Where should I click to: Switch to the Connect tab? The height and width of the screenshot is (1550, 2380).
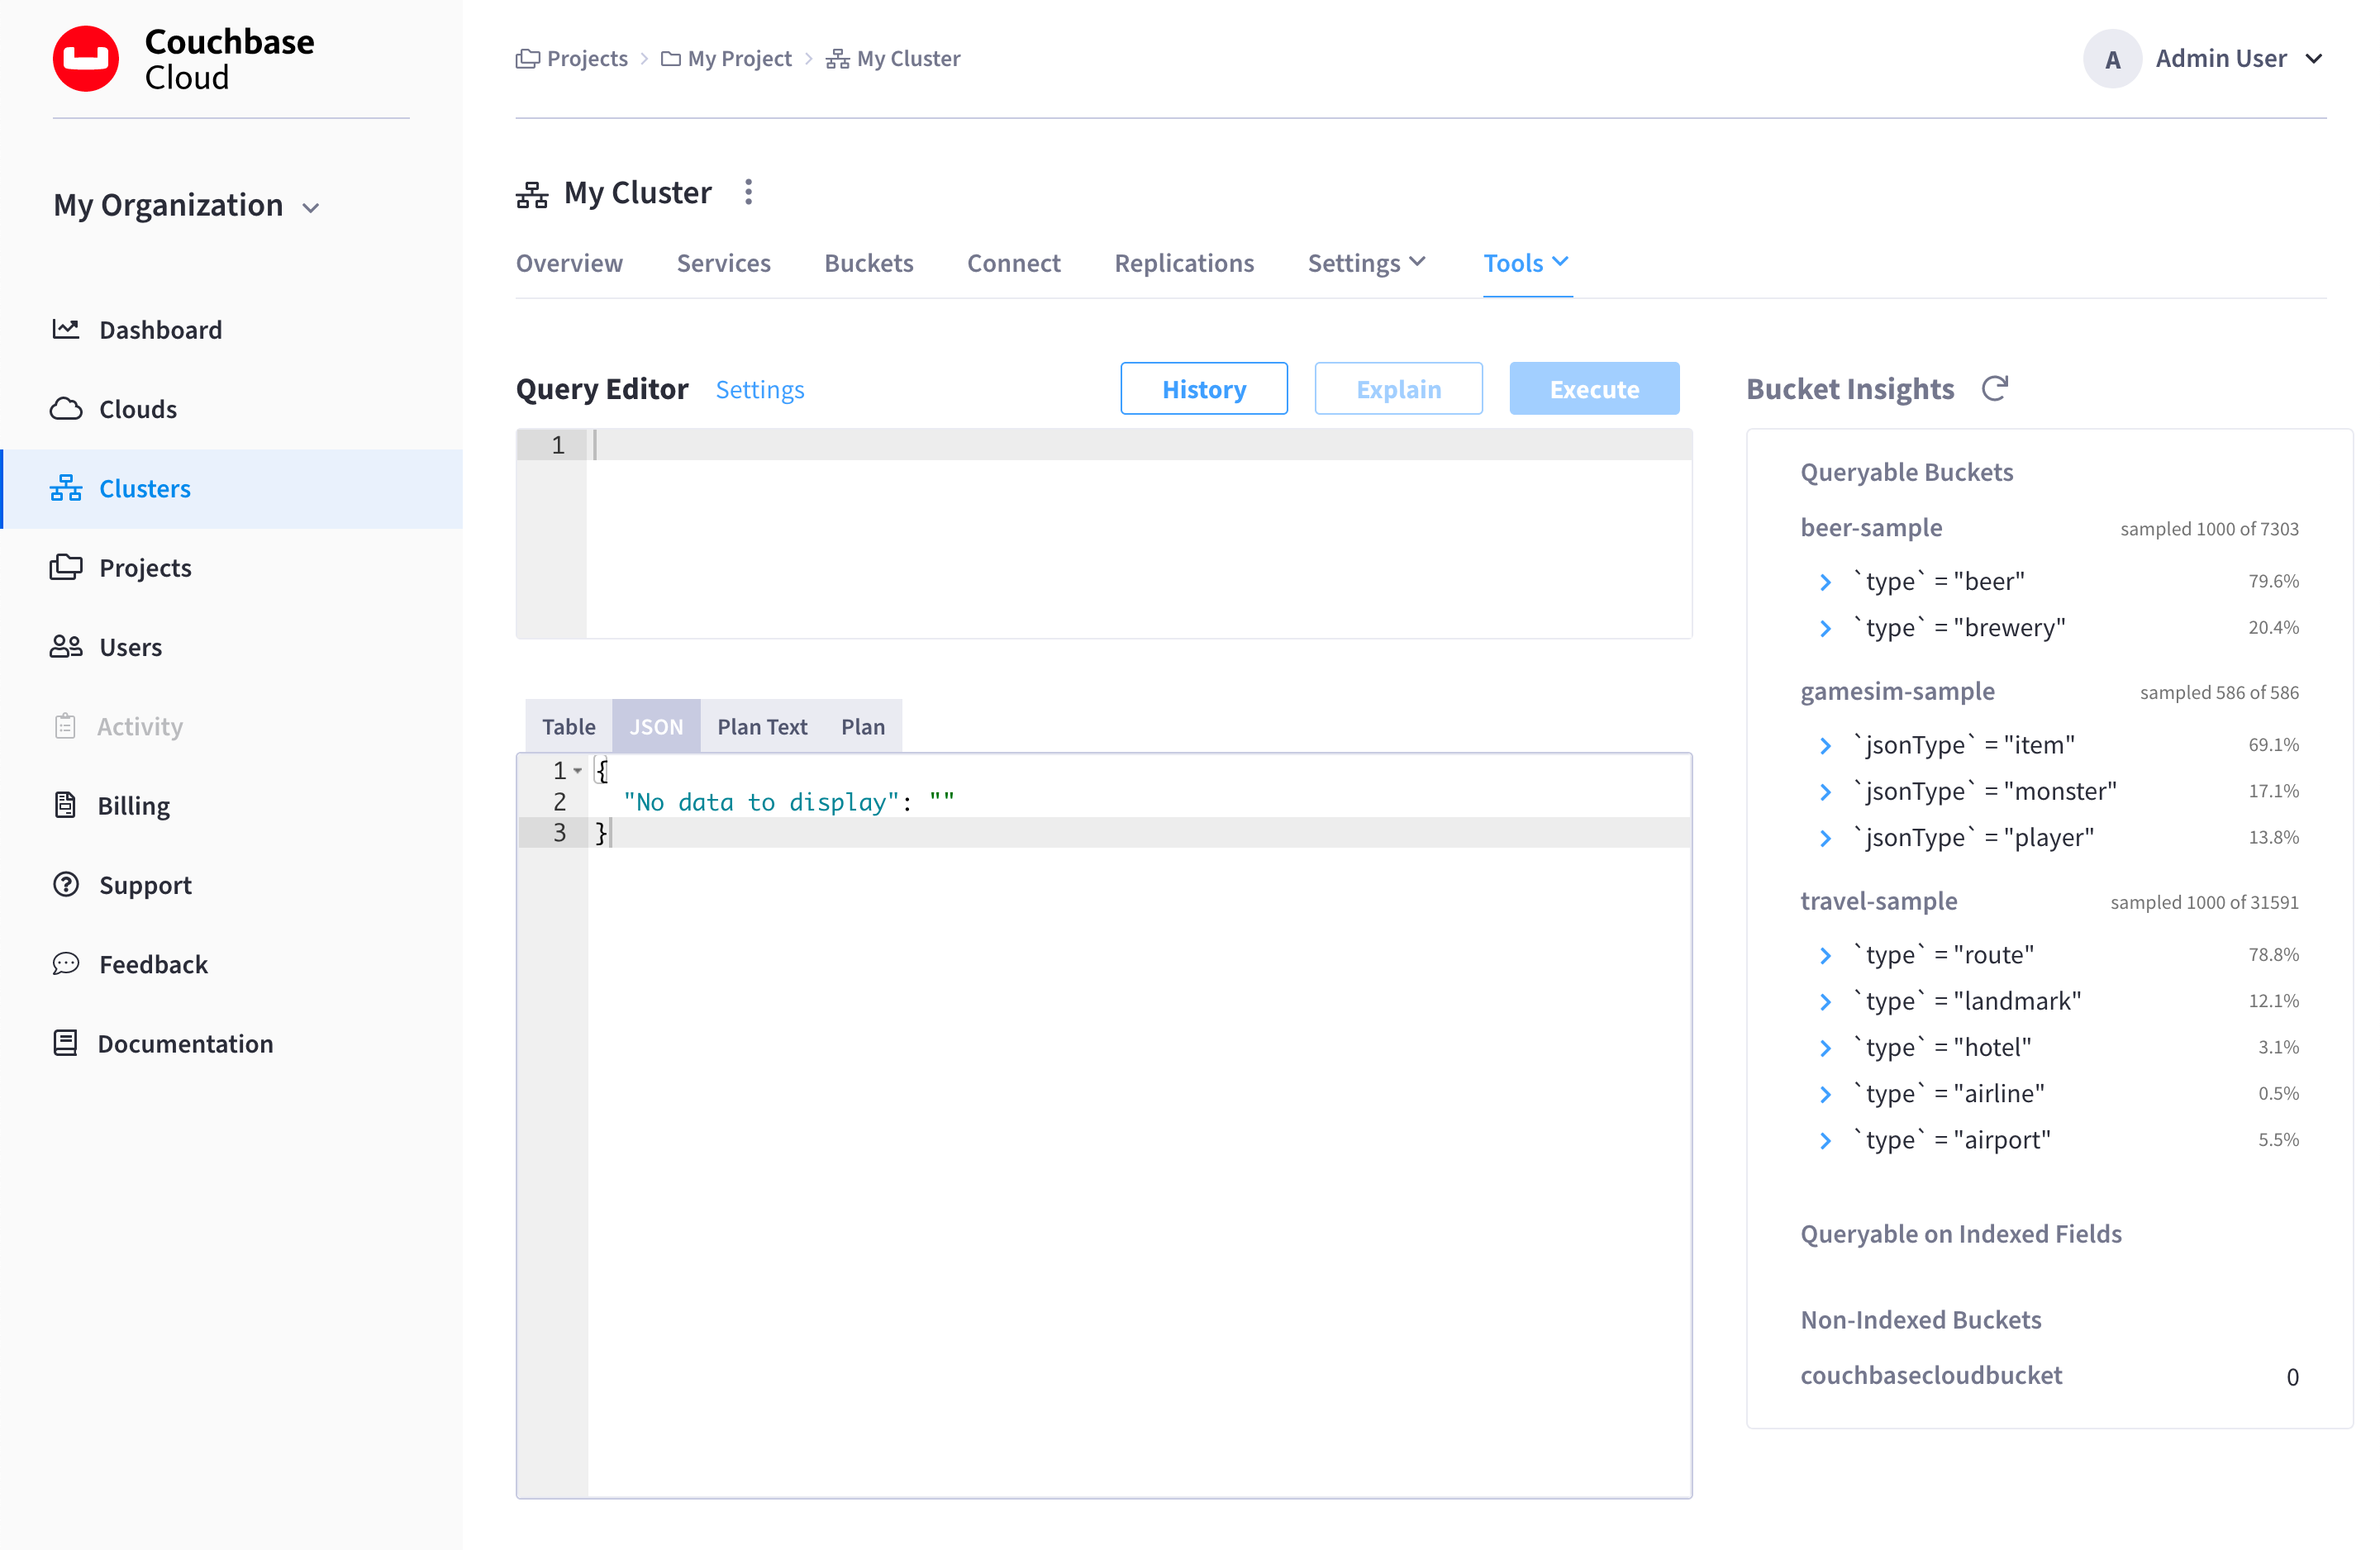pyautogui.click(x=1013, y=263)
